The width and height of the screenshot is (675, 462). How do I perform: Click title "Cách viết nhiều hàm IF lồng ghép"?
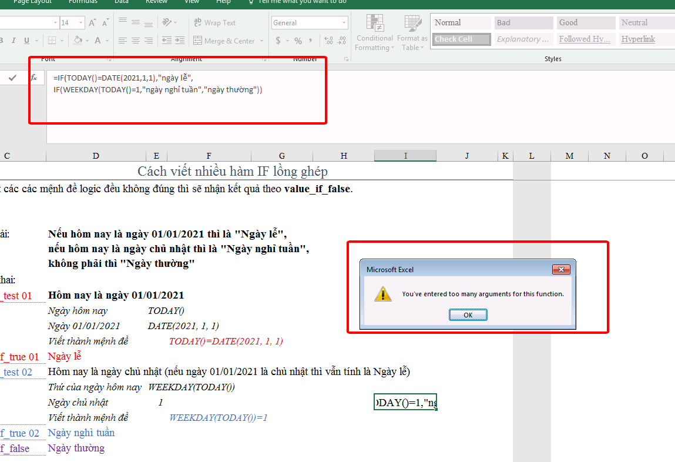[x=233, y=172]
